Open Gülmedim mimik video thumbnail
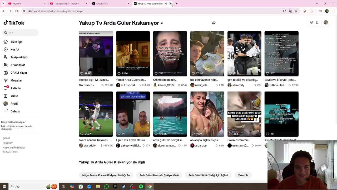Image resolution: width=337 pixels, height=190 pixels. (170, 54)
